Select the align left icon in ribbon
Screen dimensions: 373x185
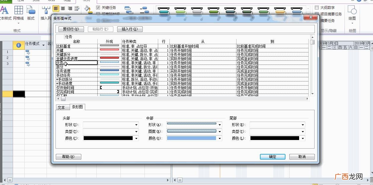(x=56, y=9)
